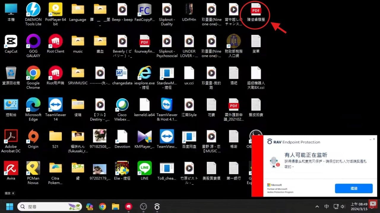Expand the hidden system tray icons chevron
The image size is (380, 213).
tap(317, 207)
